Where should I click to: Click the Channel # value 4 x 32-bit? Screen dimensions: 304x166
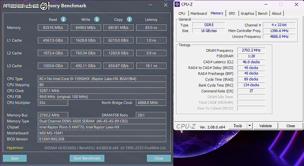click(279, 25)
